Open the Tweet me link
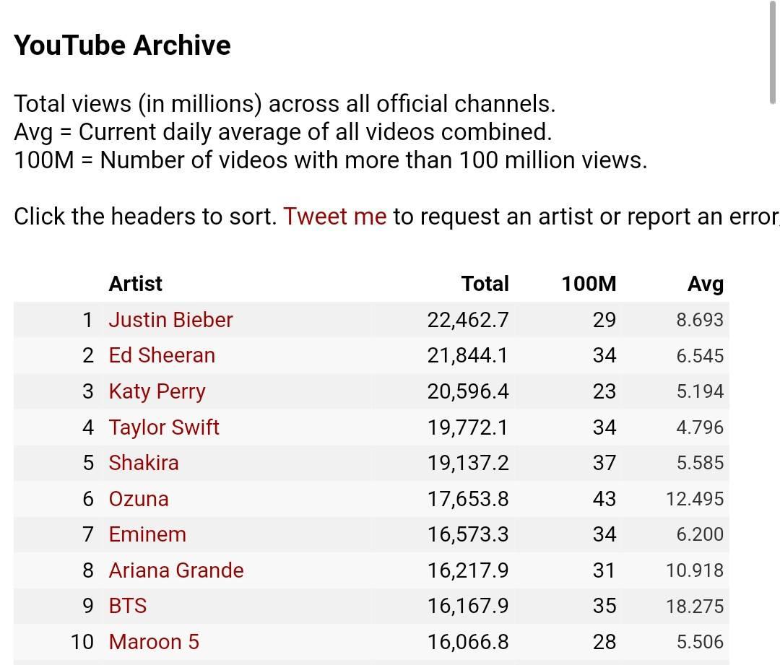The height and width of the screenshot is (665, 780). point(335,217)
